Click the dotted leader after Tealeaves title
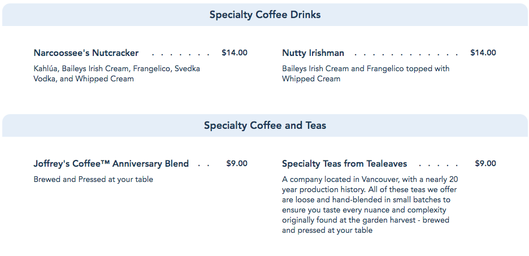Viewport: 529px width, 256px height. [x=439, y=165]
